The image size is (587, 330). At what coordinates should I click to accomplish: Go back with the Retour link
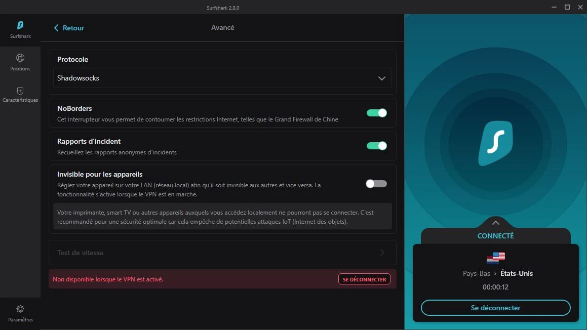pos(69,28)
